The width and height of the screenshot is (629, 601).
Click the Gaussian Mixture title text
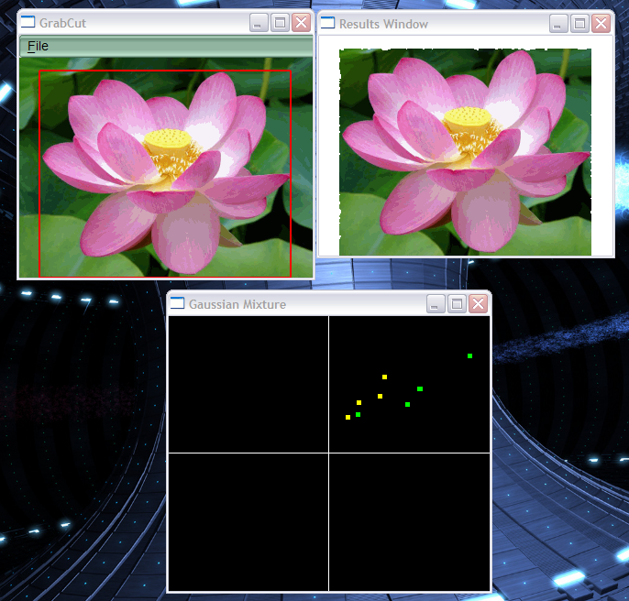coord(237,305)
